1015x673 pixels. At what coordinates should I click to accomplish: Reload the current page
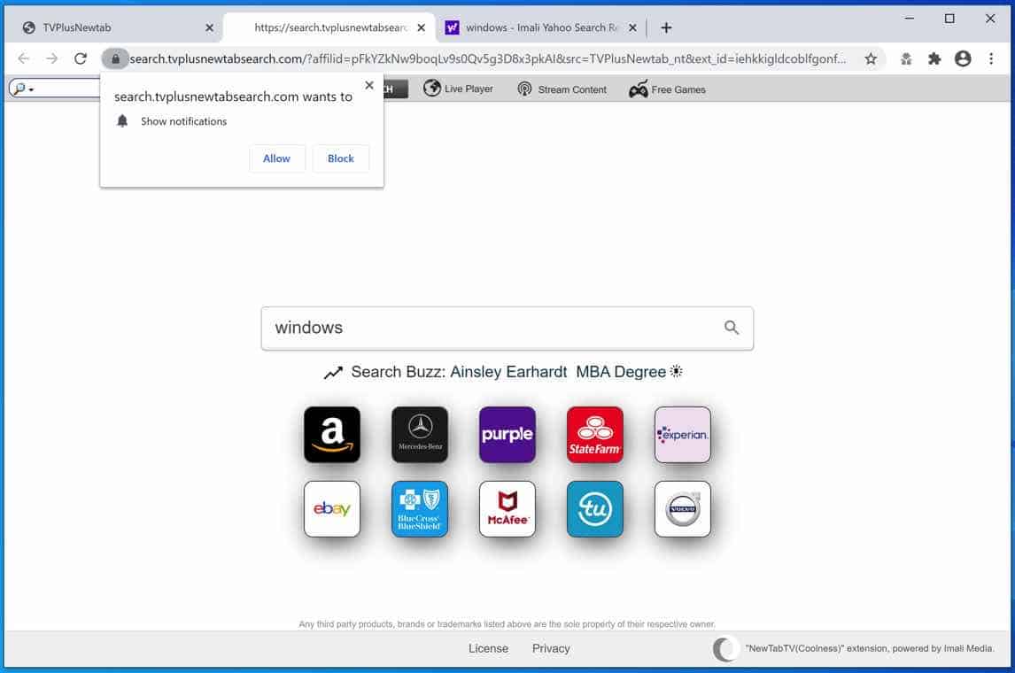[81, 58]
